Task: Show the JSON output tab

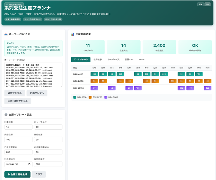Action: [x=141, y=60]
